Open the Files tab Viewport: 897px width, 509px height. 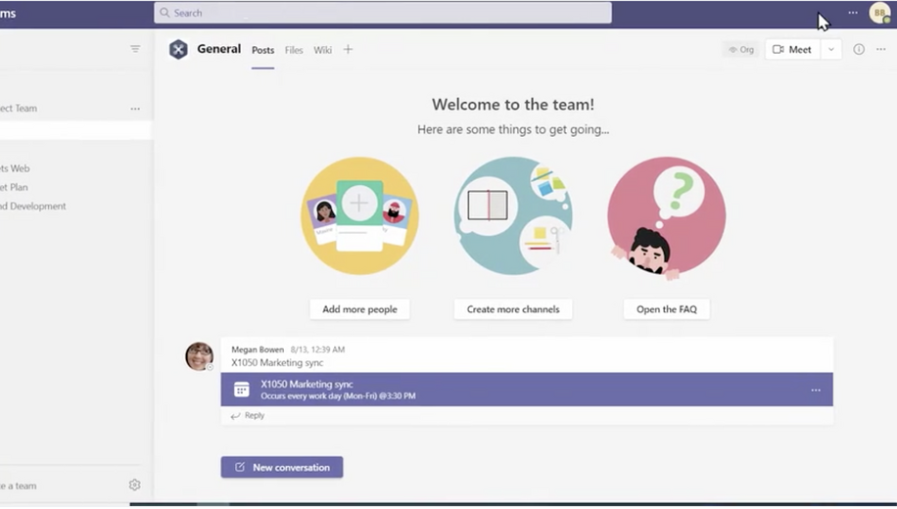tap(294, 50)
